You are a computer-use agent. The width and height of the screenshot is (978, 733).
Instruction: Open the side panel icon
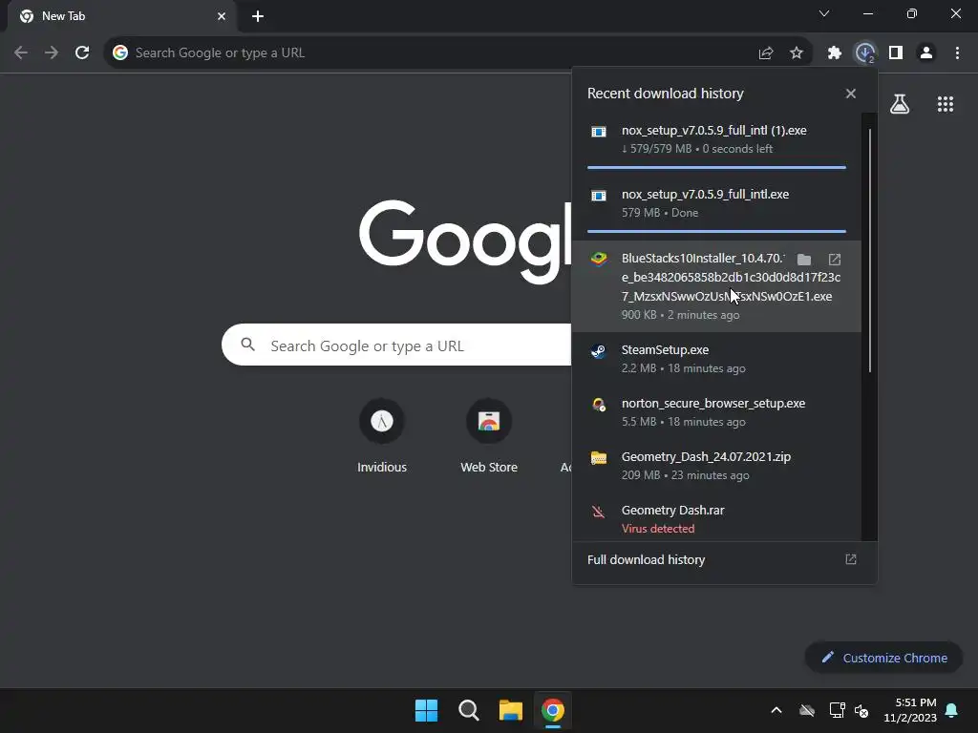[896, 53]
